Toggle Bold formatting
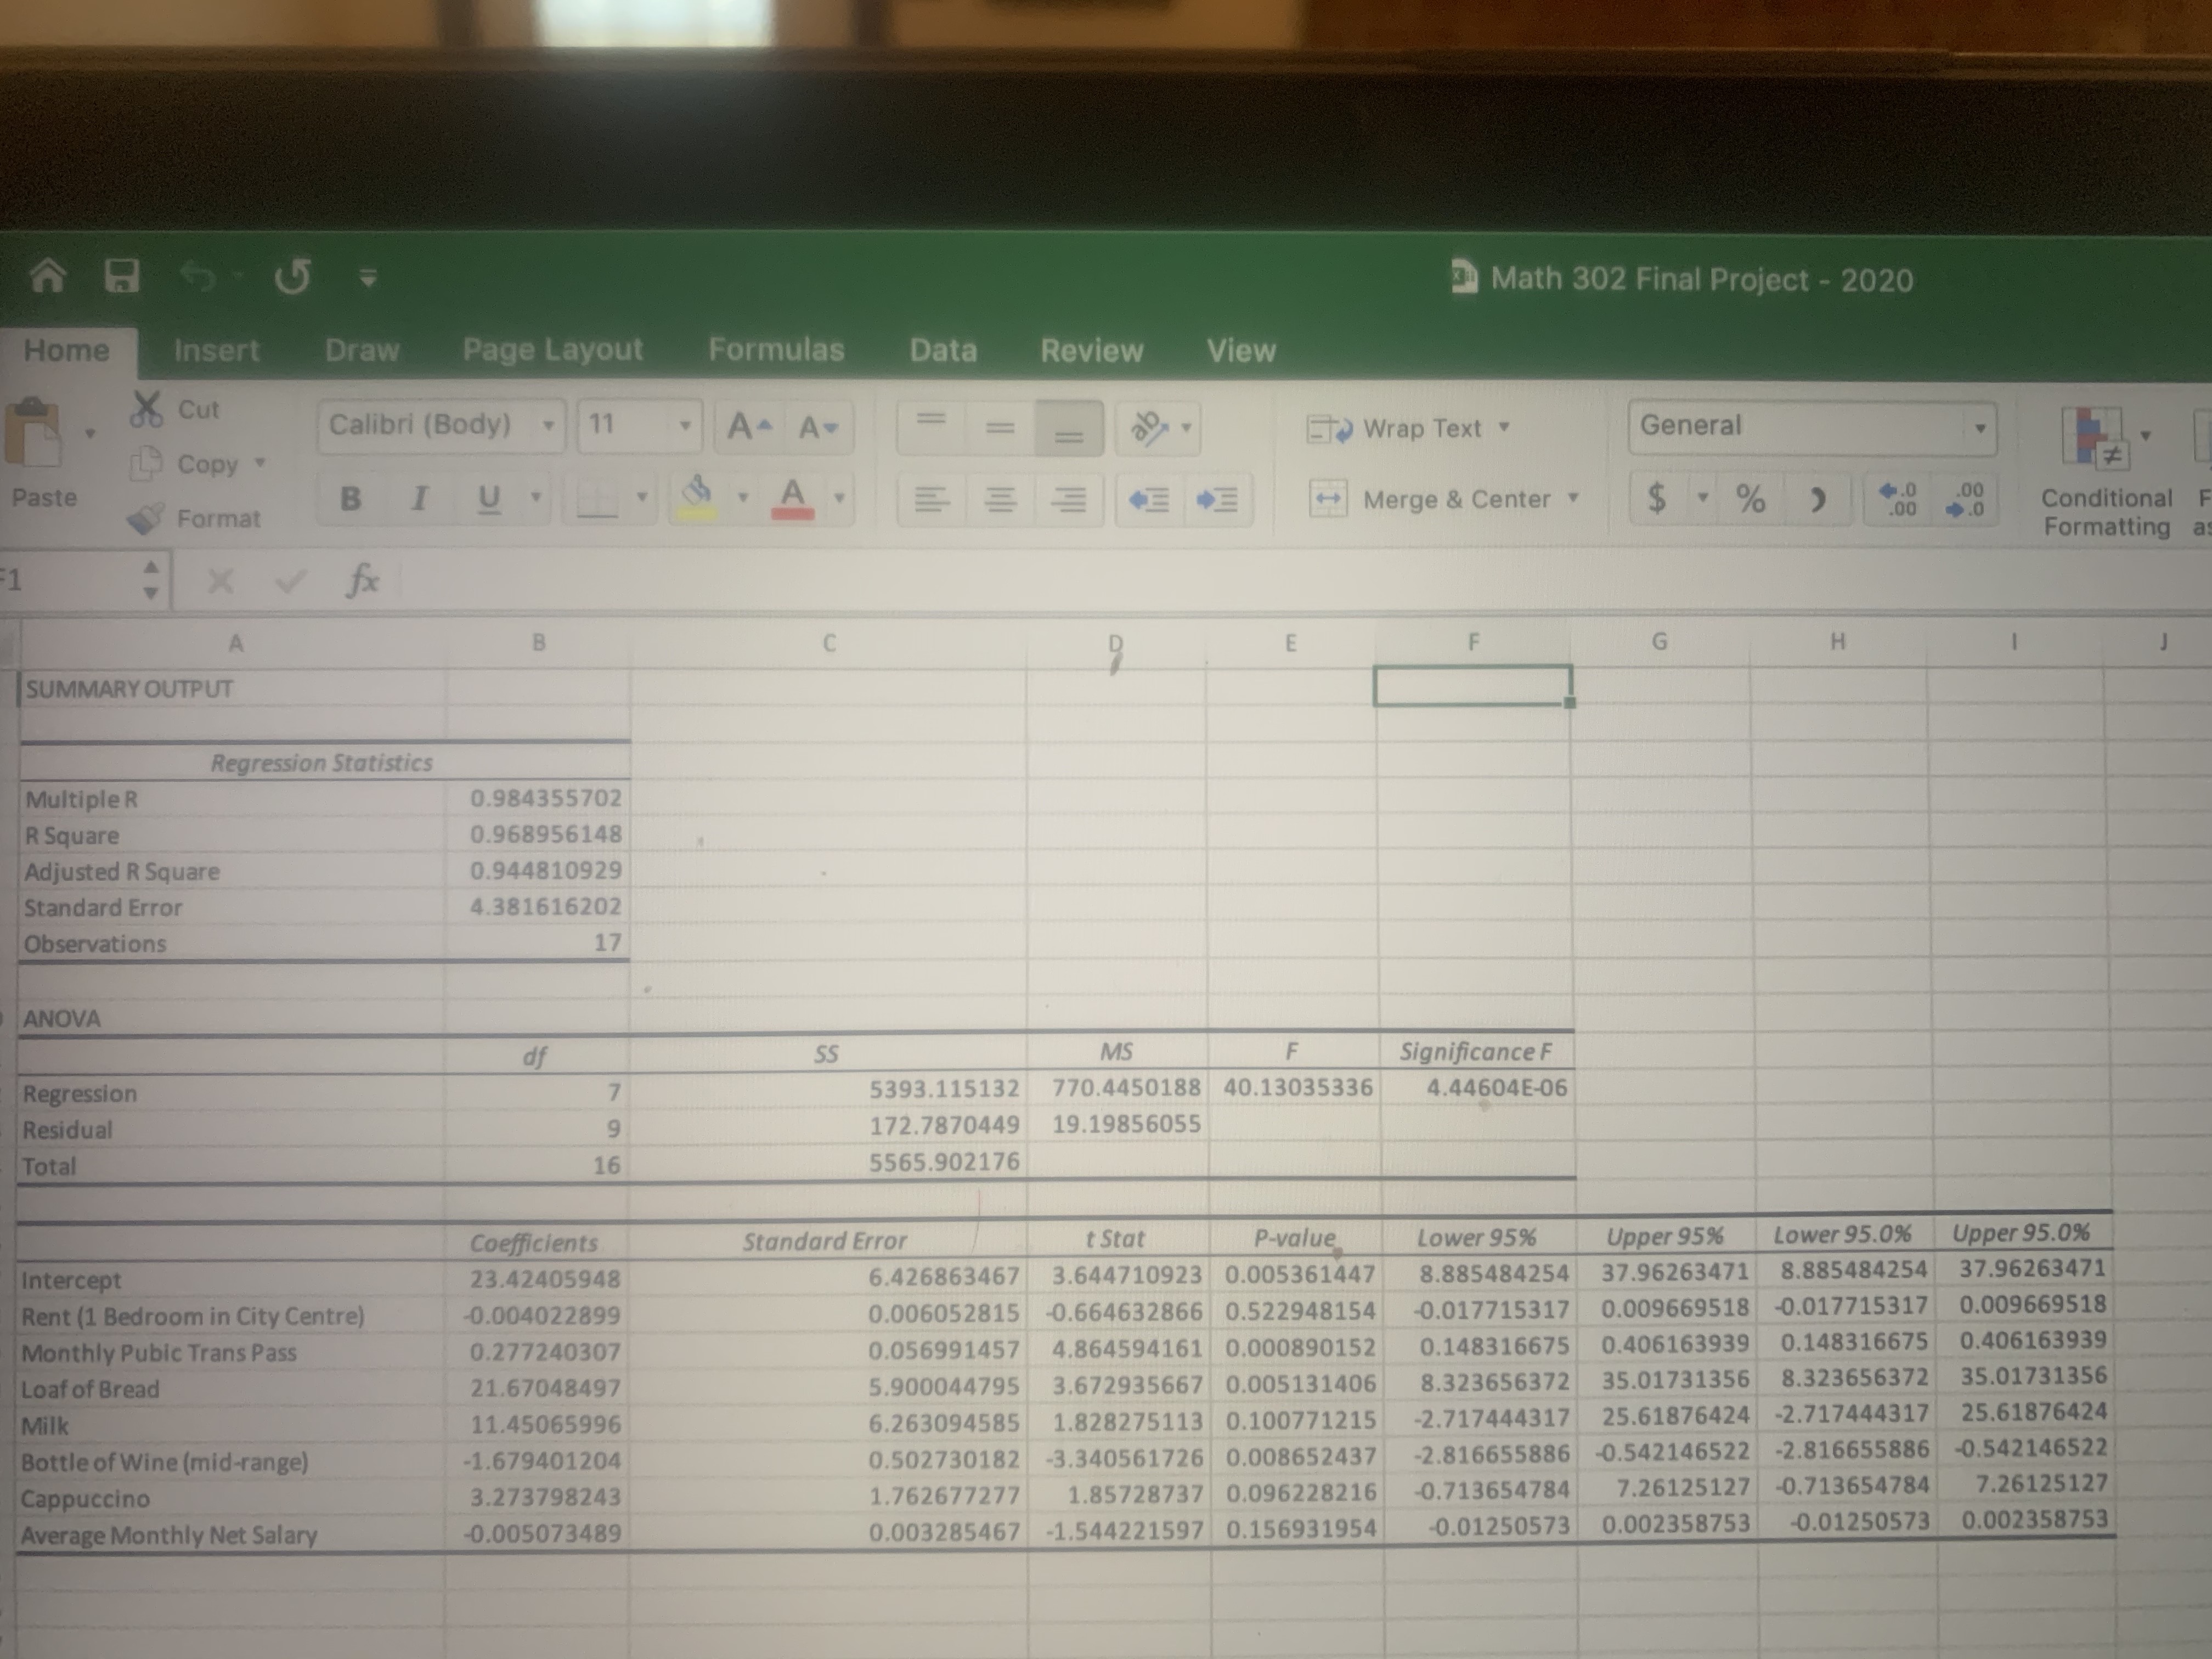Viewport: 2212px width, 1659px height. [351, 497]
